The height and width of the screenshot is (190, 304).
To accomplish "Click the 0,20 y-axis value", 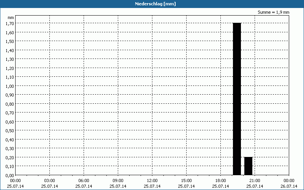I will tap(10, 158).
